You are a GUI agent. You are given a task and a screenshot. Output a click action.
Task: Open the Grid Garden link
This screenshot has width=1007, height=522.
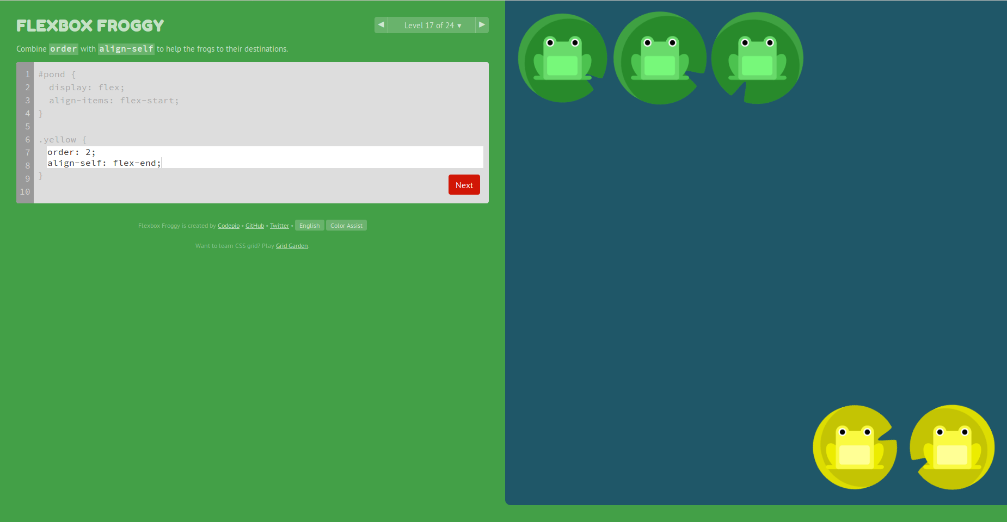pyautogui.click(x=292, y=246)
